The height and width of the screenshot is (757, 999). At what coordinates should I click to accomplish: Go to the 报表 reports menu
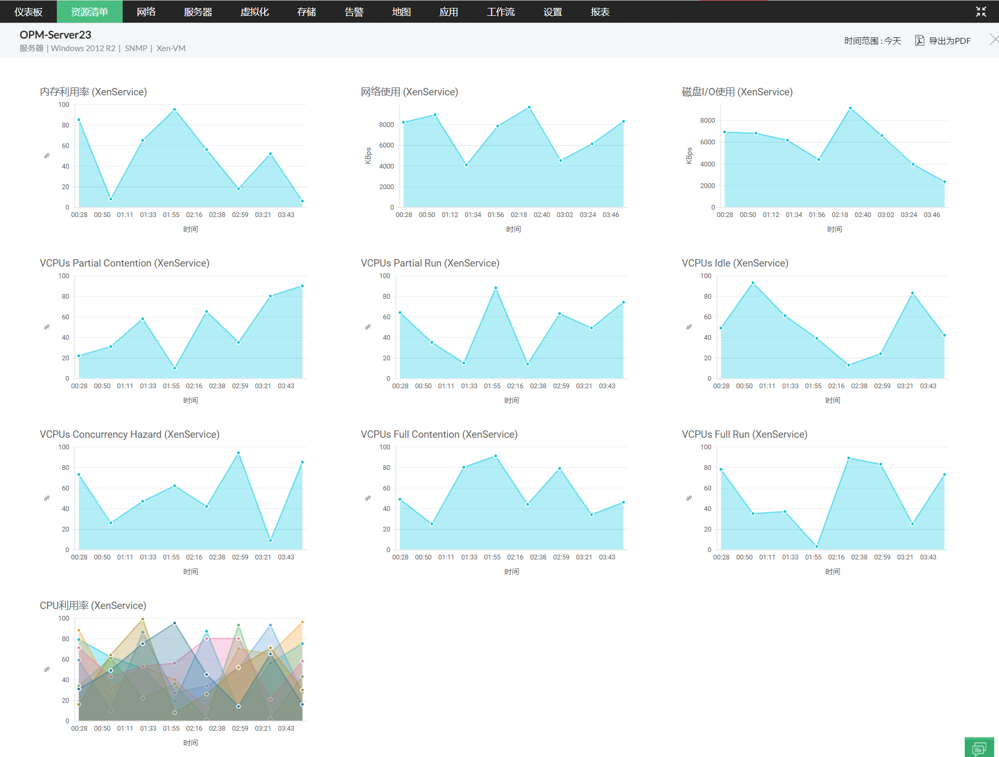tap(600, 12)
